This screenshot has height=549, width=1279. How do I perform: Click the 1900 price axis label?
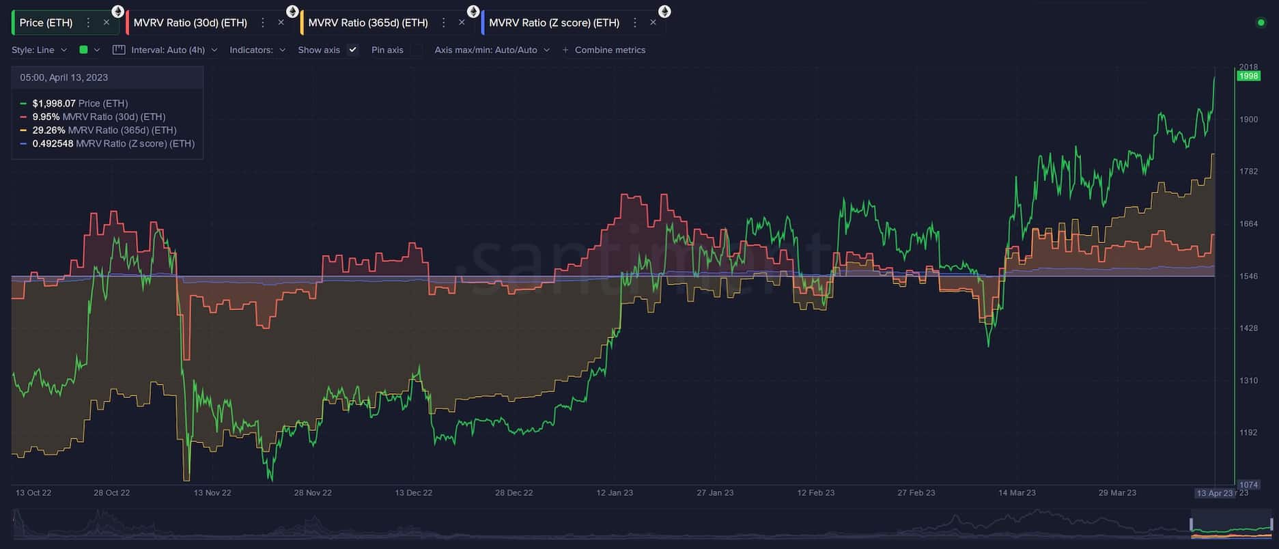click(x=1249, y=119)
